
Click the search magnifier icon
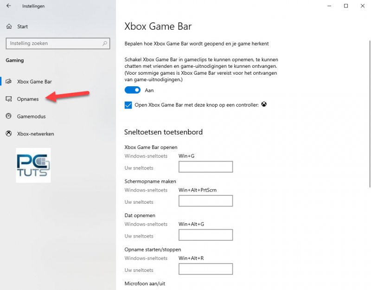tap(105, 43)
